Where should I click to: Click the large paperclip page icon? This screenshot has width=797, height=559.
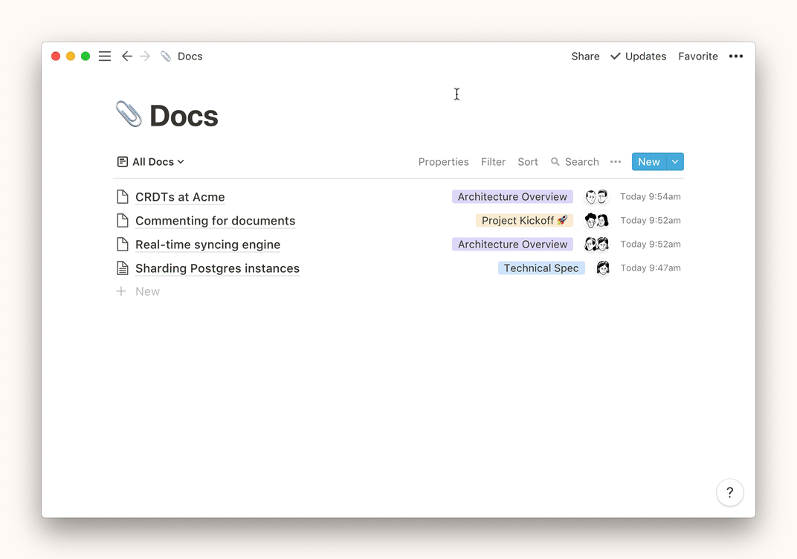pyautogui.click(x=129, y=115)
